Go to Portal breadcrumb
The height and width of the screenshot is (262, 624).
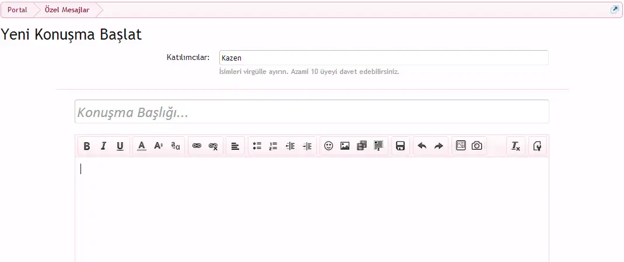[x=17, y=10]
